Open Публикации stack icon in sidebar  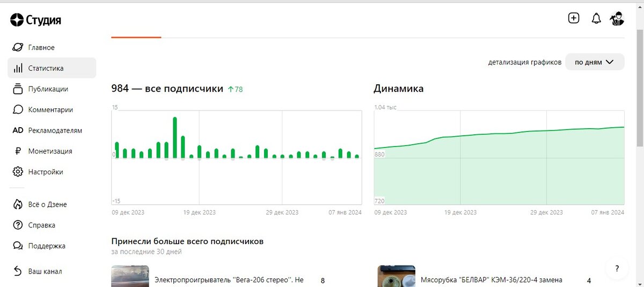[x=18, y=89]
